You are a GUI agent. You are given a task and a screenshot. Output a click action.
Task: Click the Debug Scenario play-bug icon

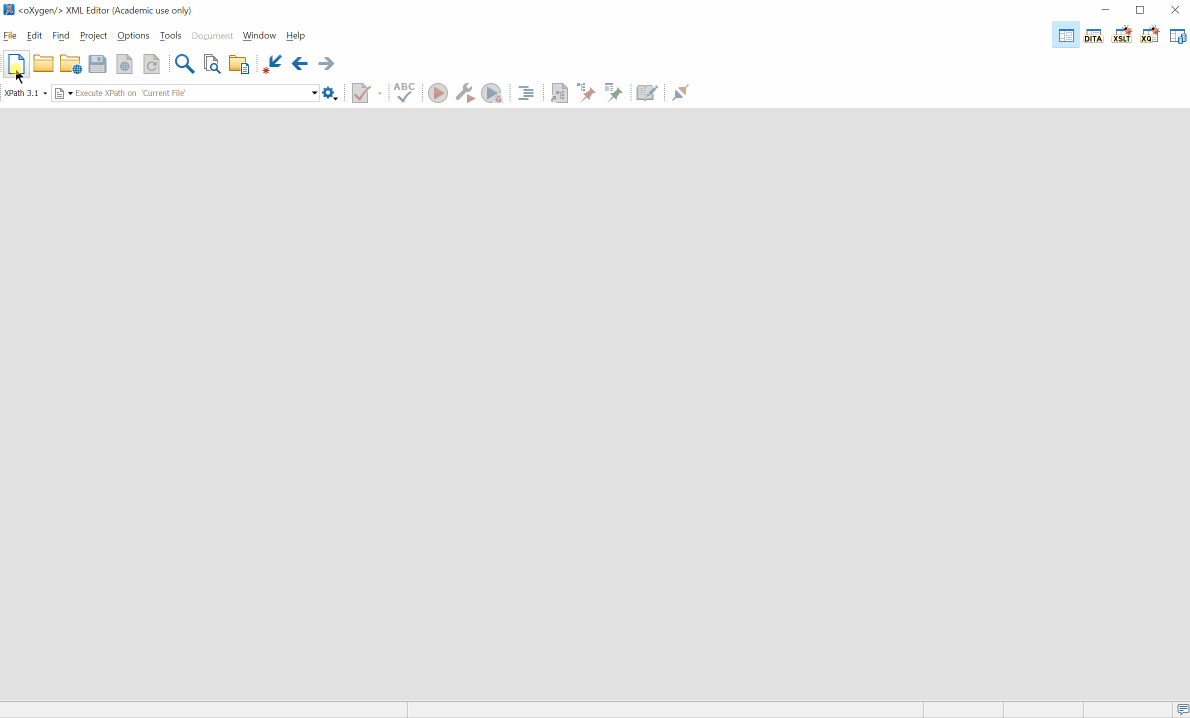coord(492,93)
